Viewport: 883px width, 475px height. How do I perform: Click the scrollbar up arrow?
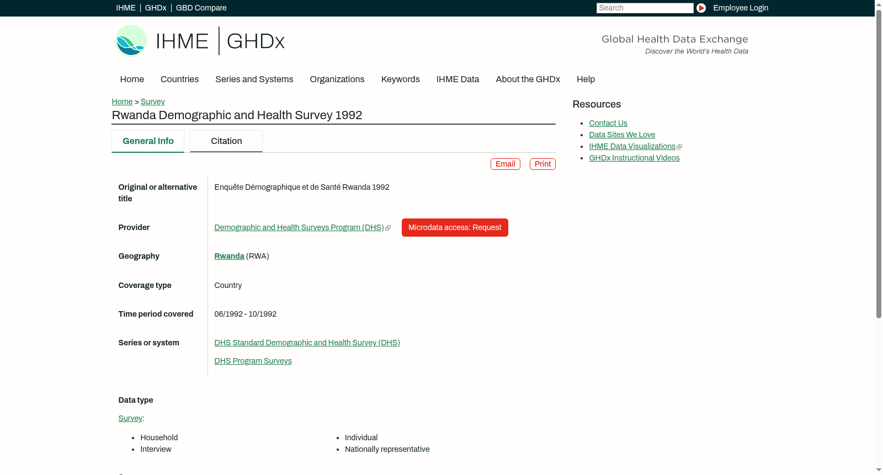click(879, 4)
